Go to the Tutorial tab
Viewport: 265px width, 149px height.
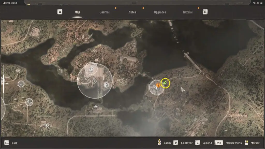point(188,12)
